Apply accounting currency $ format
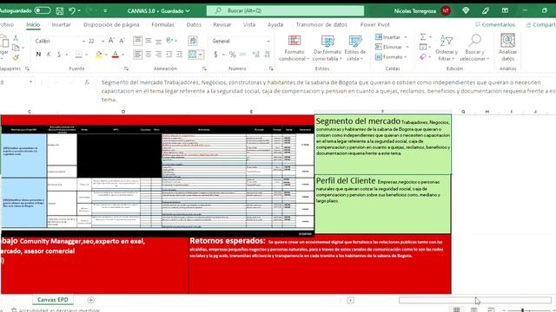The width and height of the screenshot is (556, 312). [x=215, y=55]
